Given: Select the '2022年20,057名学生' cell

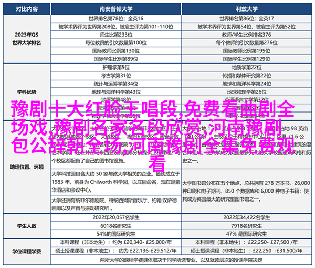Looking at the screenshot, I should point(116,218).
